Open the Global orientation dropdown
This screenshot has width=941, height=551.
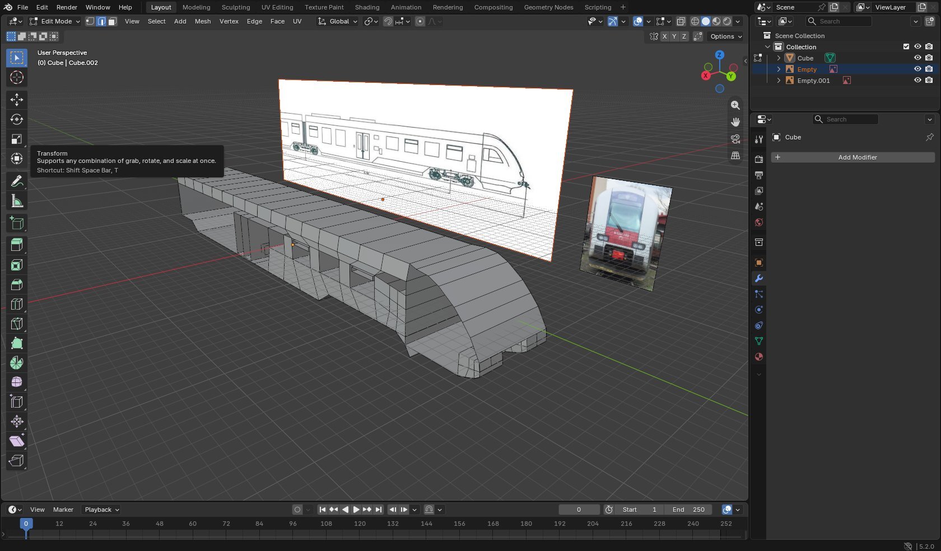pyautogui.click(x=338, y=21)
